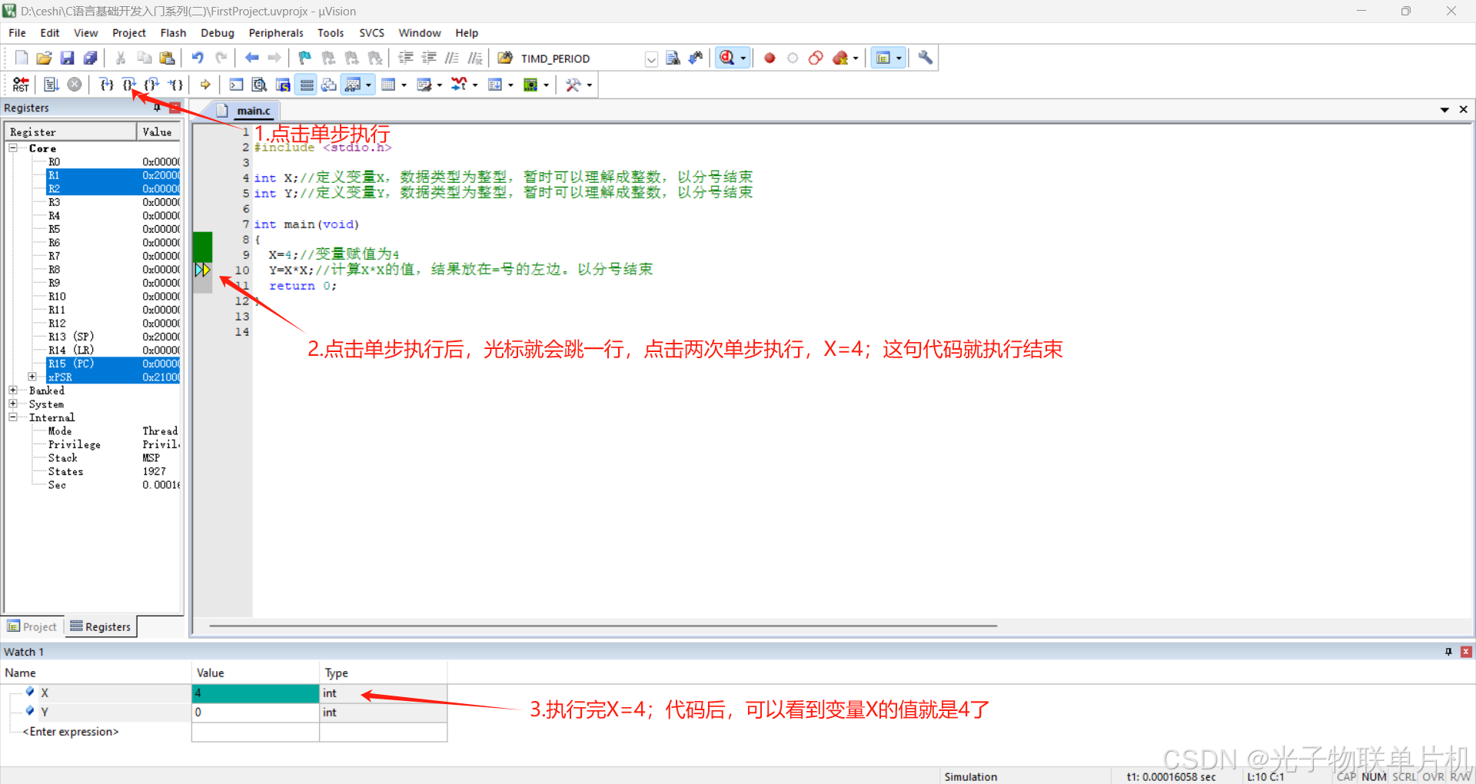Viewport: 1476px width, 784px height.
Task: Click the editor horizontal scrollbar
Action: [603, 626]
